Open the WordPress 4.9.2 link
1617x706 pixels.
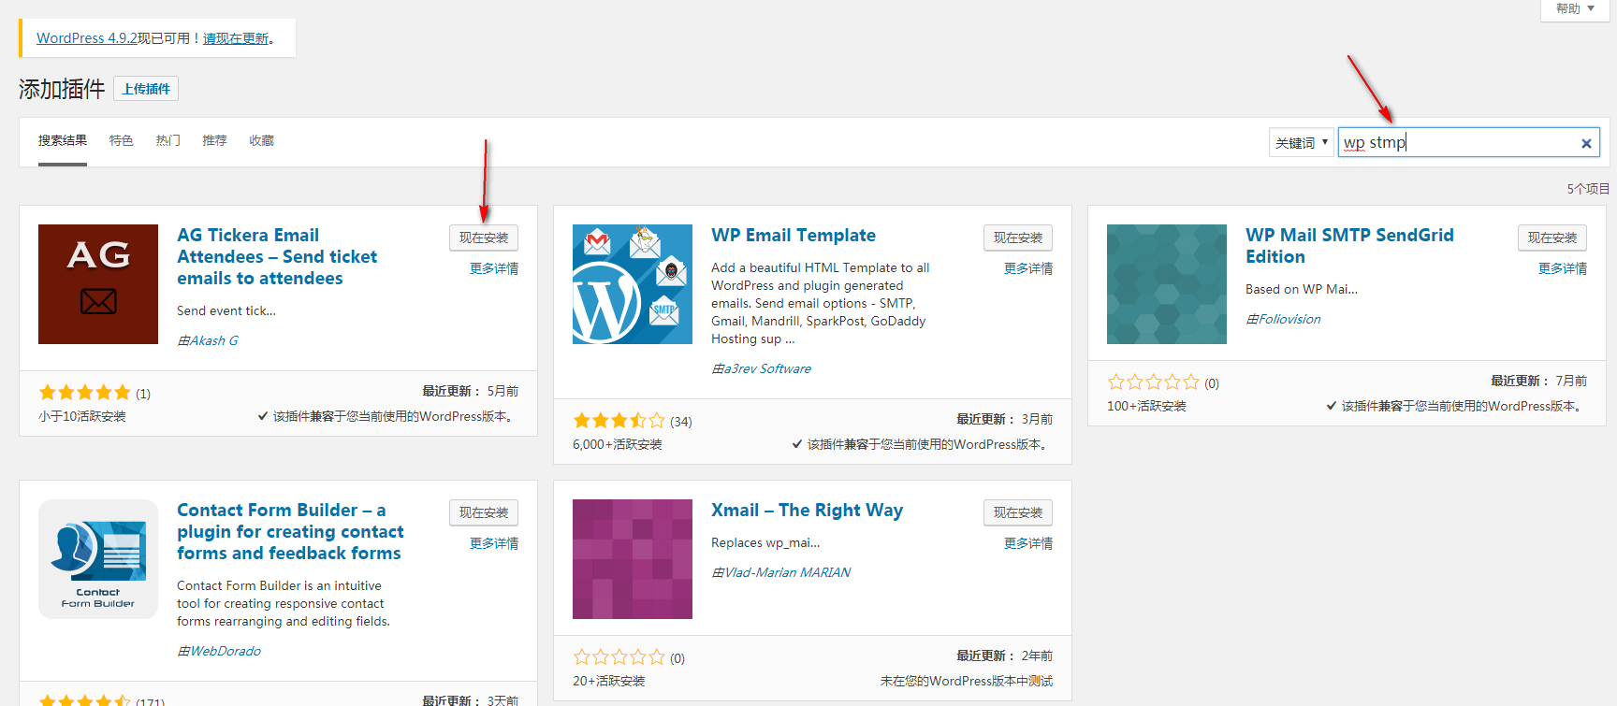87,38
